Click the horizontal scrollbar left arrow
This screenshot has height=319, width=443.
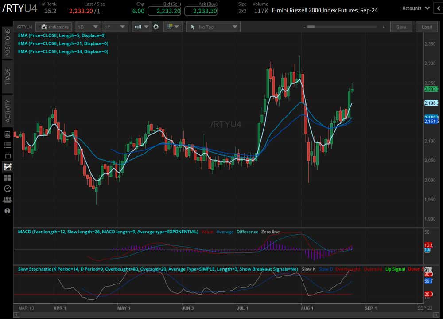[16, 315]
